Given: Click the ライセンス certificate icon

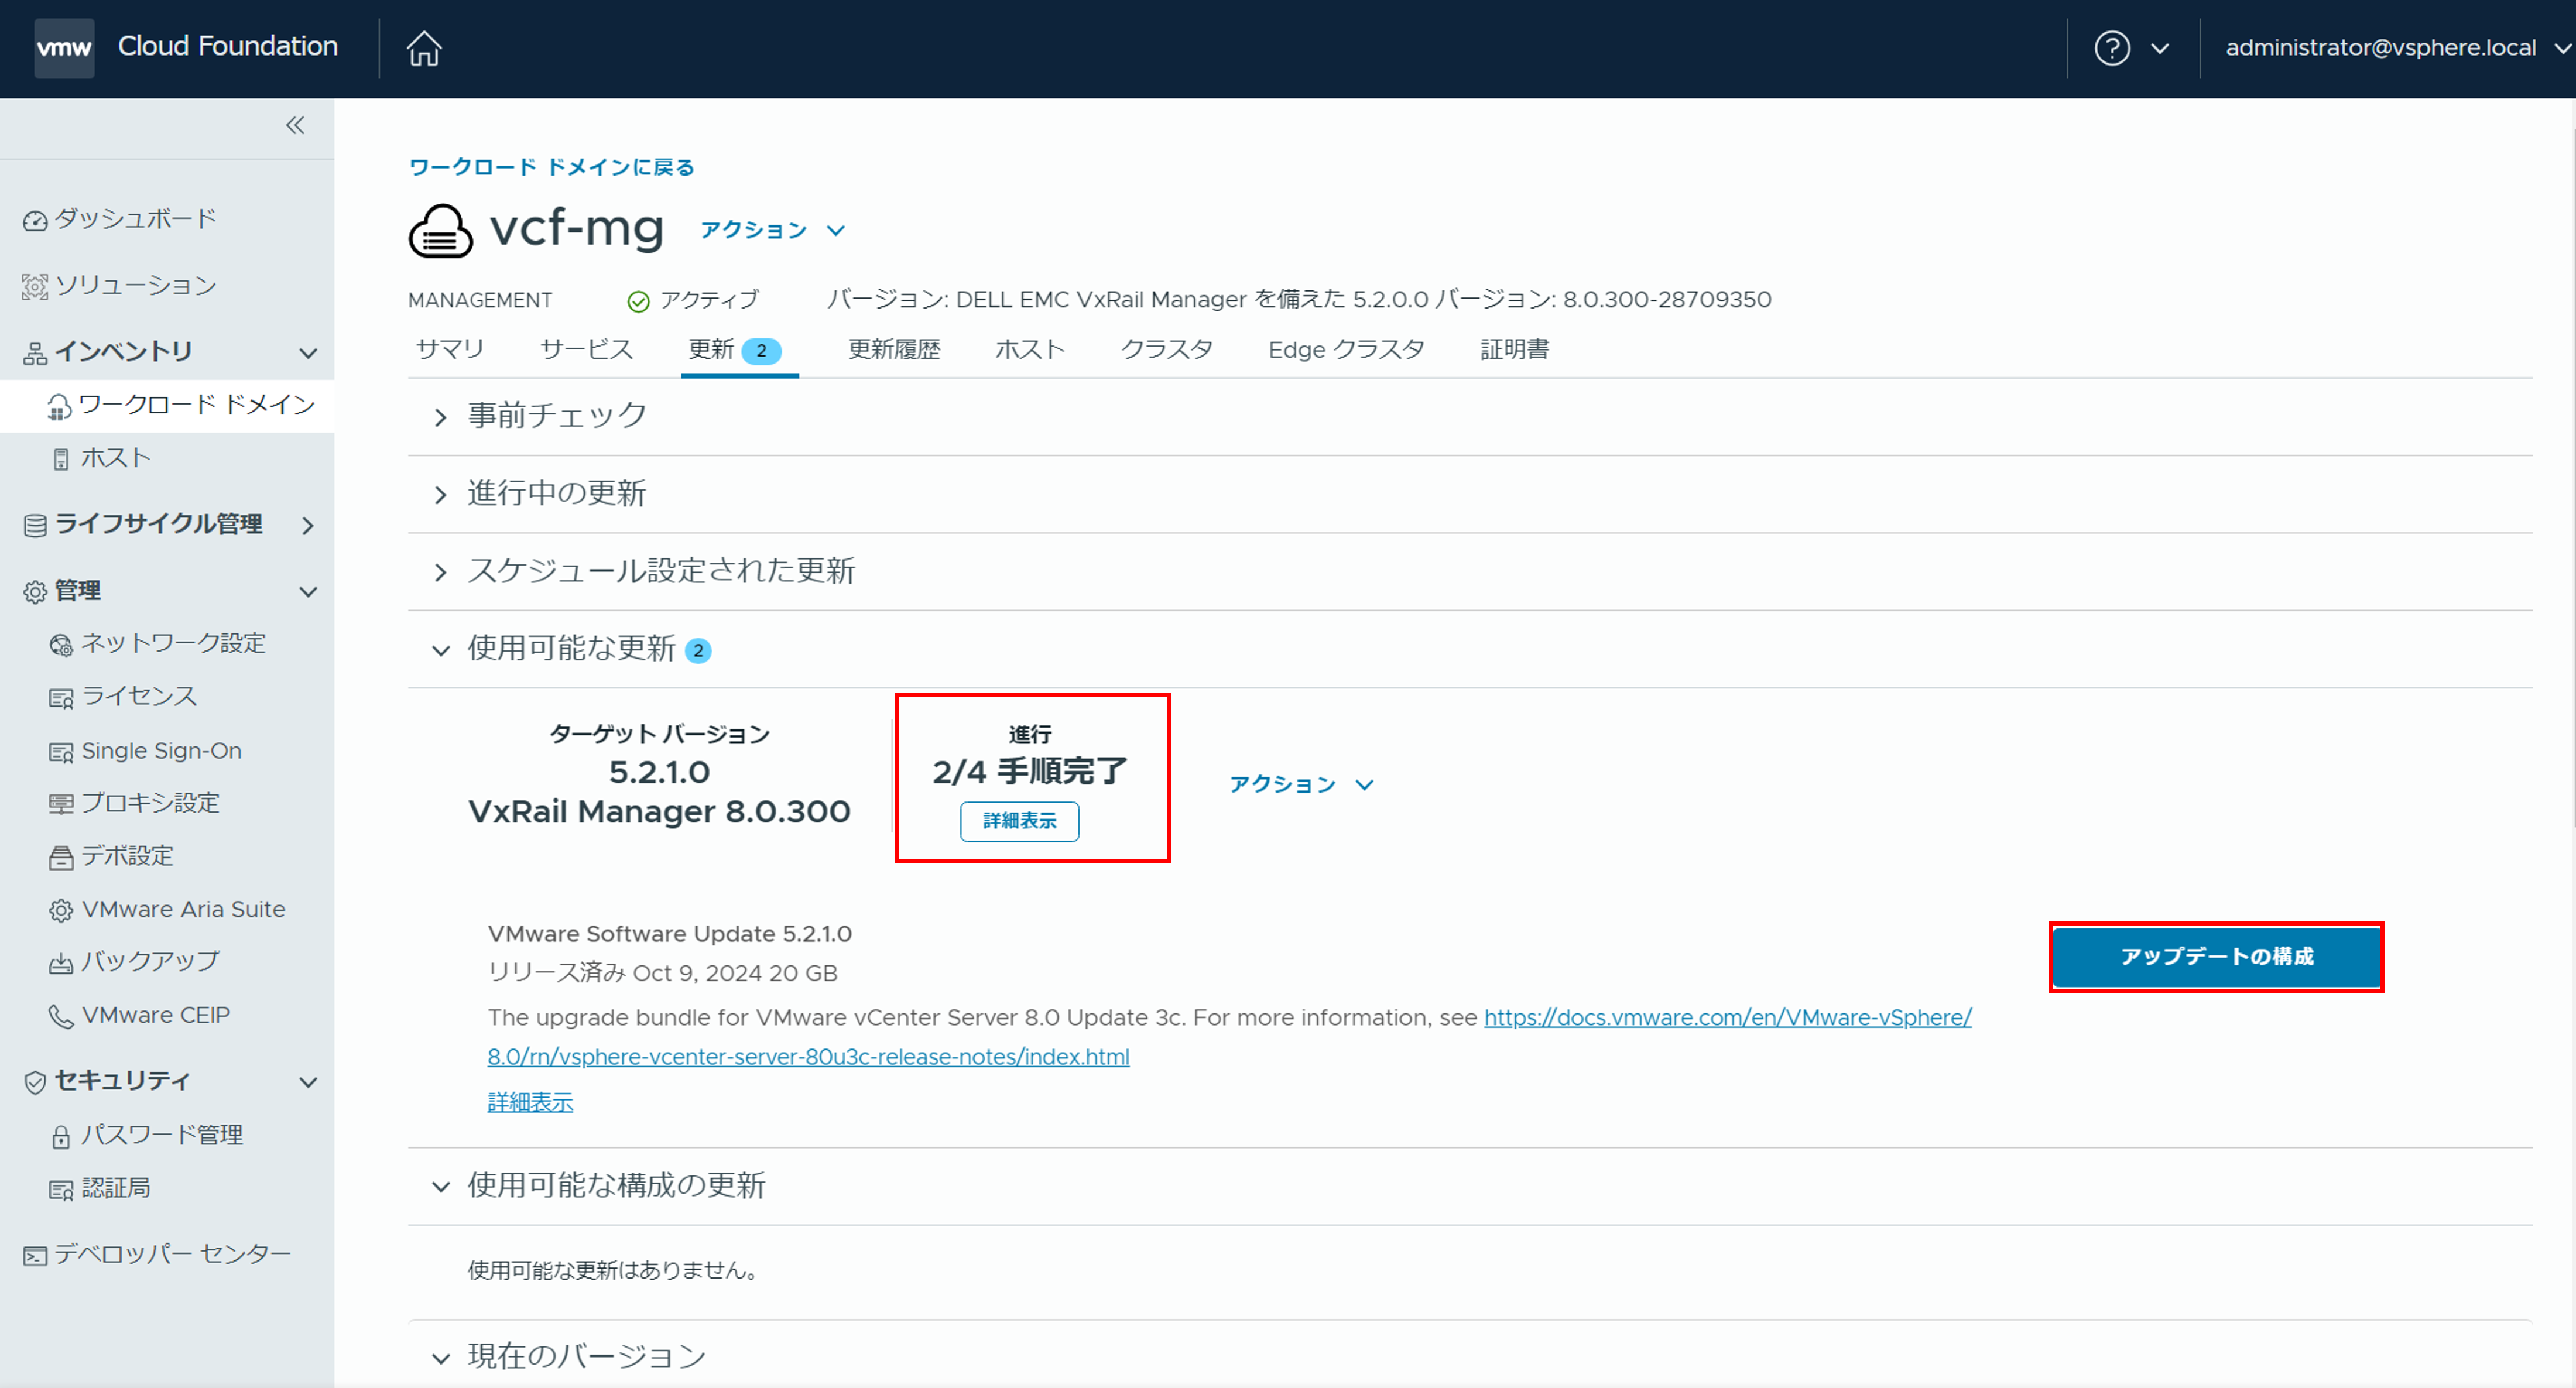Looking at the screenshot, I should 61,698.
